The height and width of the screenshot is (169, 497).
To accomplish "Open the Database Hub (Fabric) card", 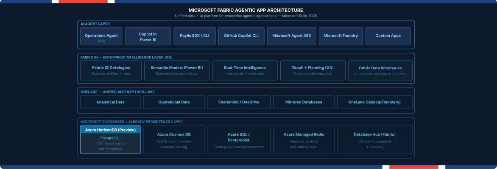I will tap(374, 139).
